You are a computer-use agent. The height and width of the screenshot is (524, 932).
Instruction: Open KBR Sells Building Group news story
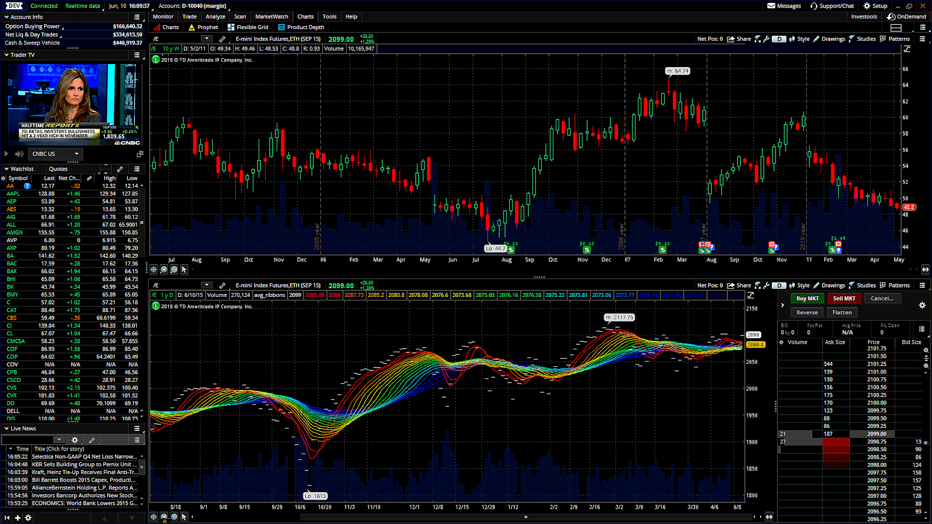84,465
